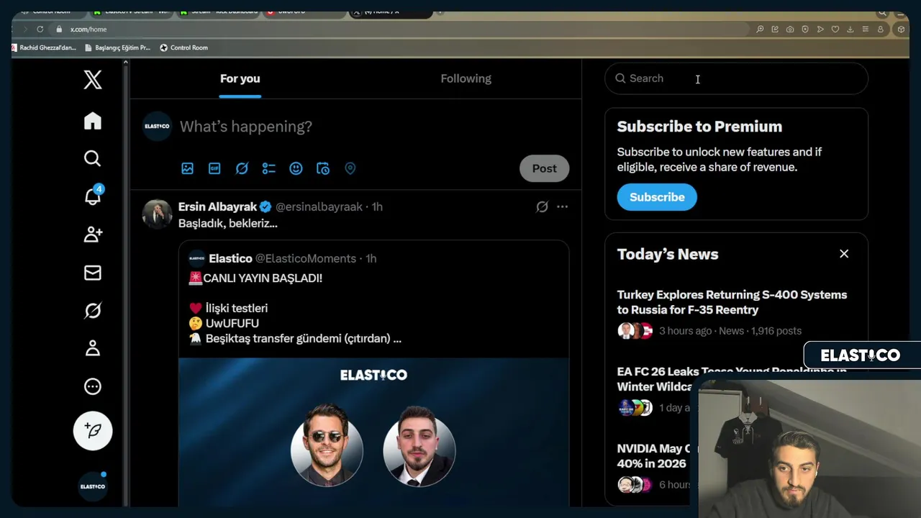Schedule the post with calendar-clock icon
The image size is (921, 518).
pos(323,168)
